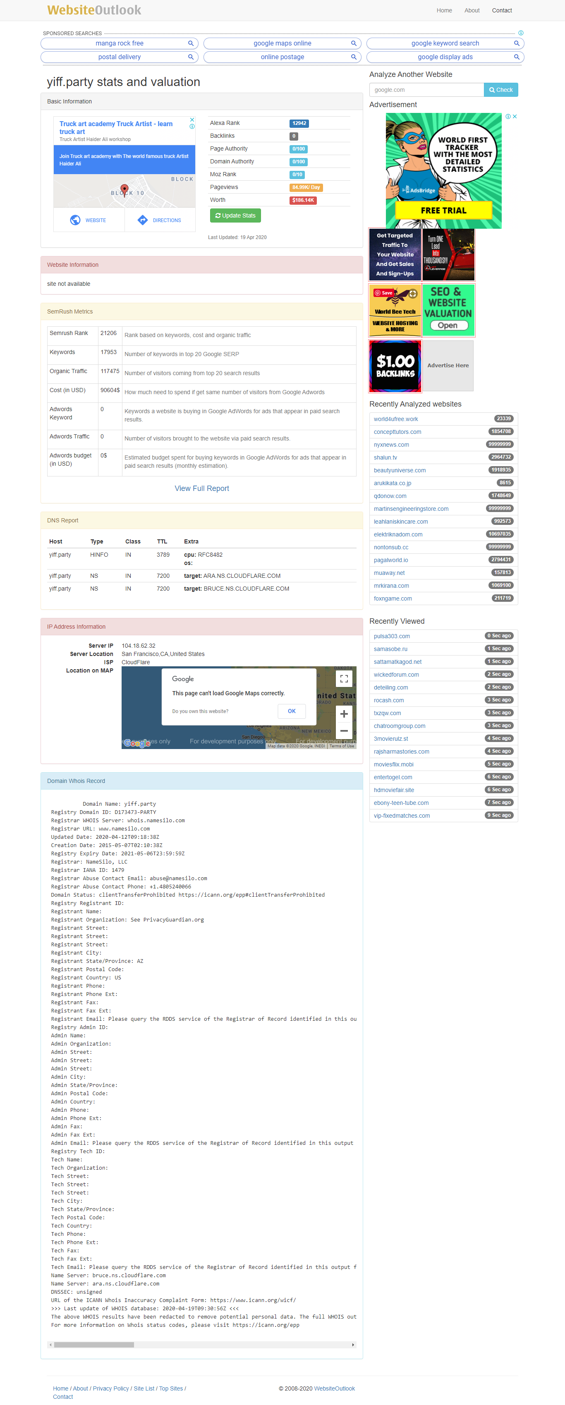This screenshot has height=1405, width=565.
Task: Open footer WebsiteOutlook copyright link
Action: pos(334,1388)
